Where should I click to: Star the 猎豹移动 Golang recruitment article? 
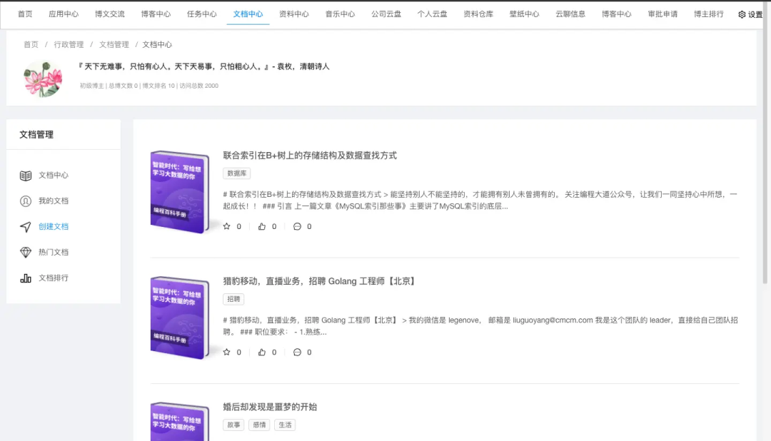[227, 353]
